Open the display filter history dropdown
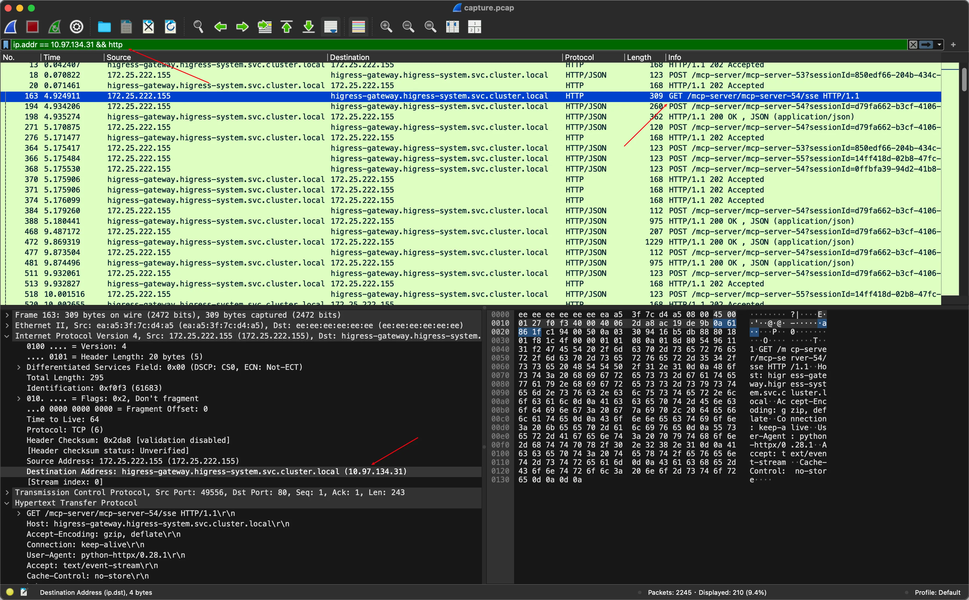The image size is (969, 600). [939, 45]
